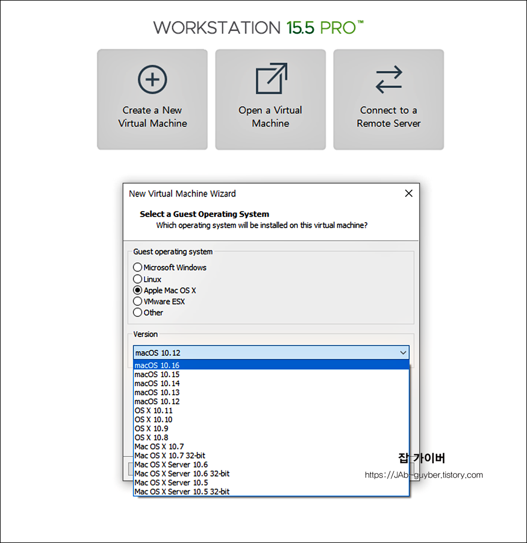
Task: Pick macOS 10.12 in the dropdown list
Action: [271, 401]
